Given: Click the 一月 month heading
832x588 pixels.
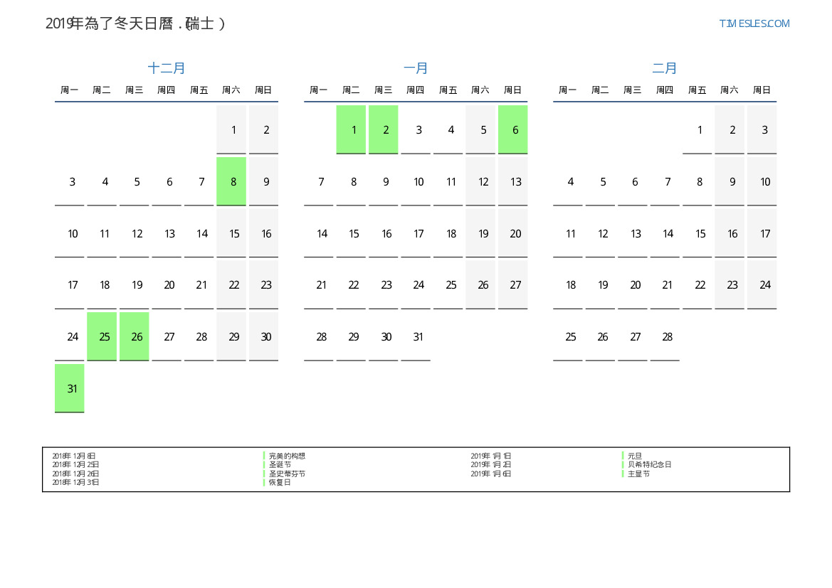Looking at the screenshot, I should coord(416,68).
